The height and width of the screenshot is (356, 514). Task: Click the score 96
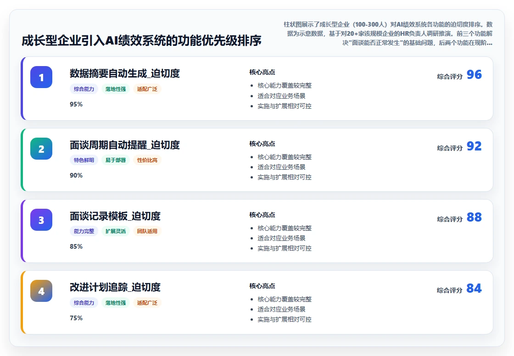[474, 74]
